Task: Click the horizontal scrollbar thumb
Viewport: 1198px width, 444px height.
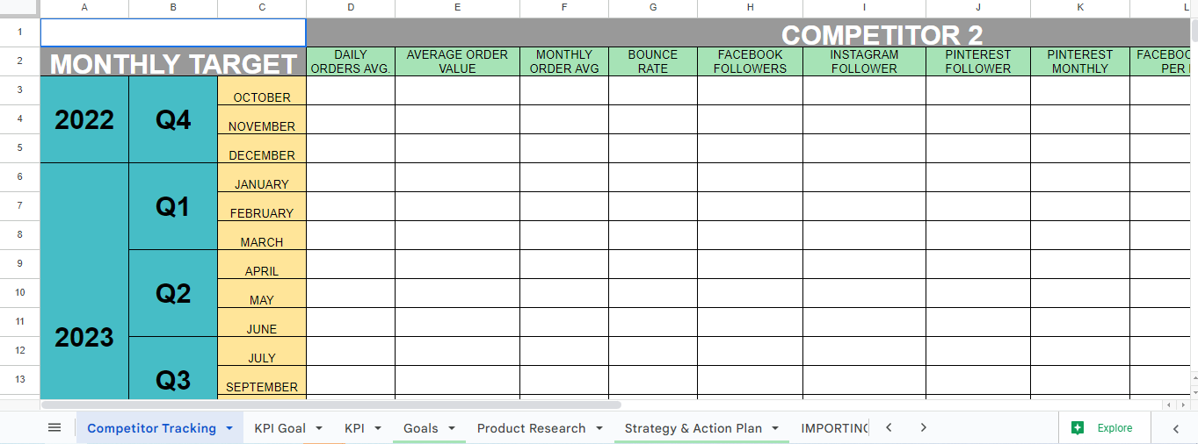Action: (330, 405)
